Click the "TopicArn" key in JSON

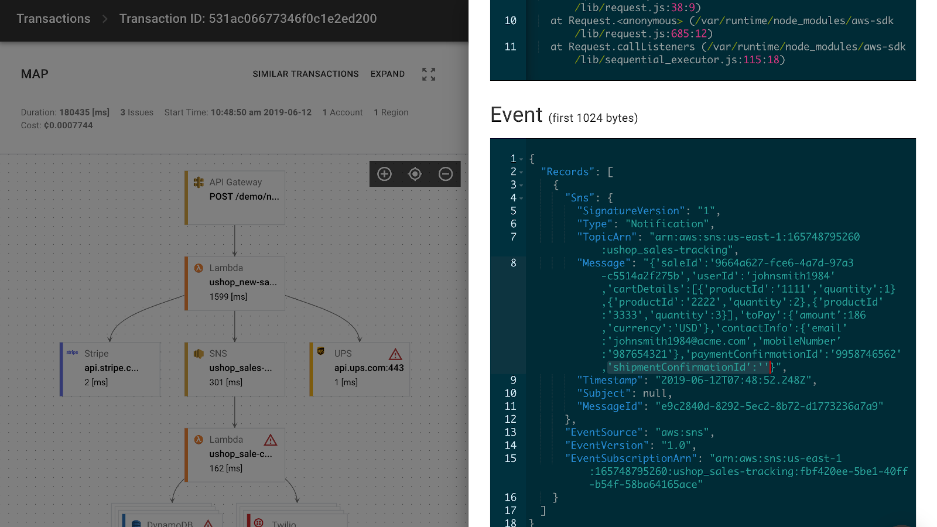[x=607, y=237]
